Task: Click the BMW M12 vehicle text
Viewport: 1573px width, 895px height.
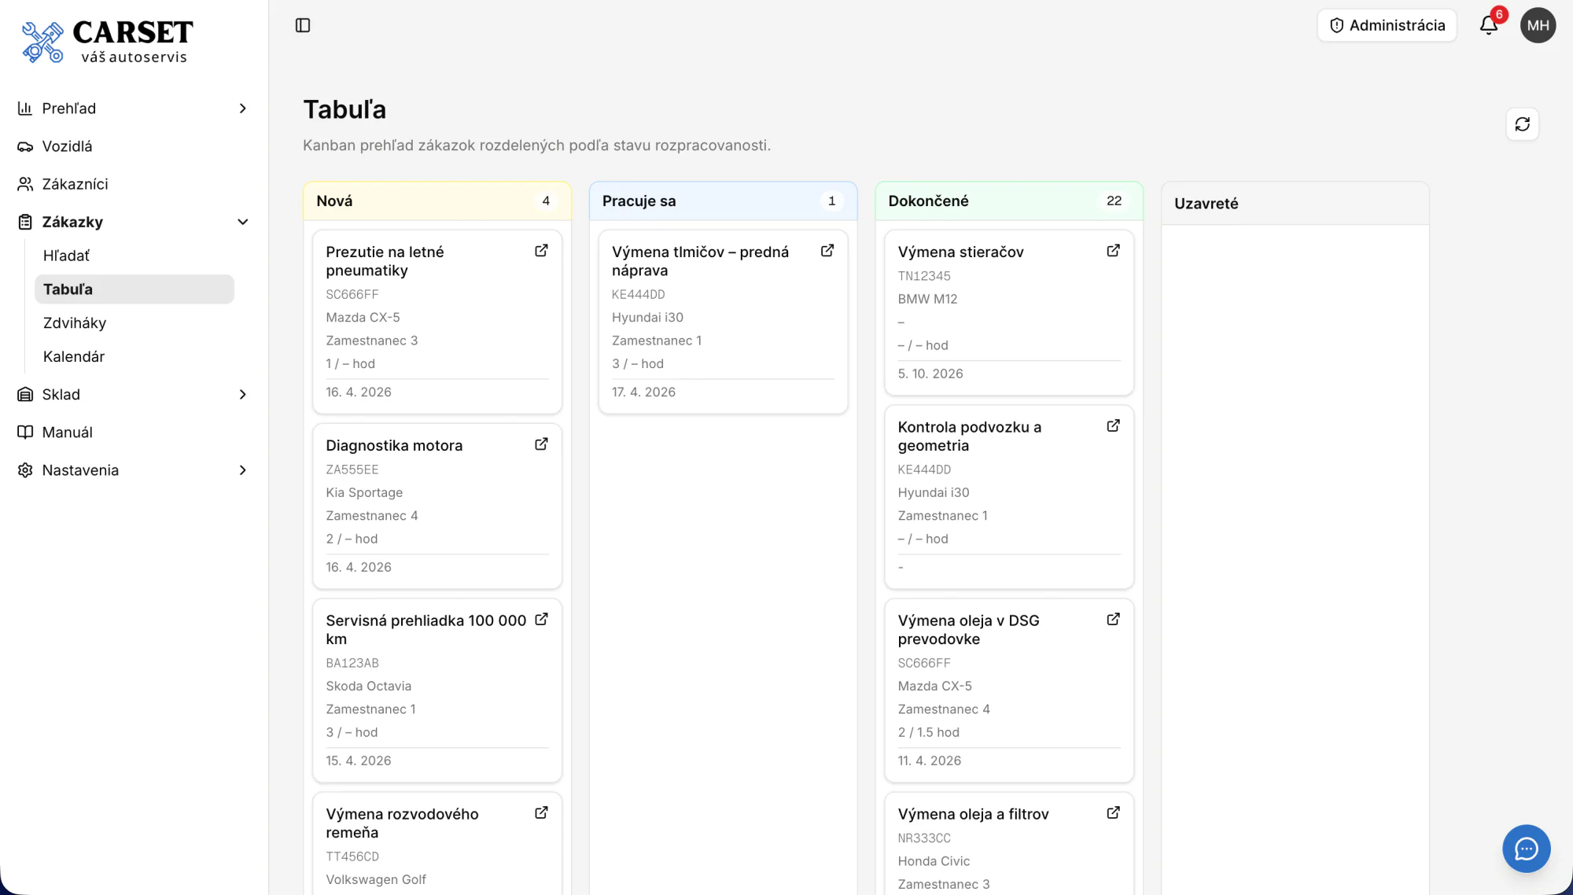Action: (927, 299)
